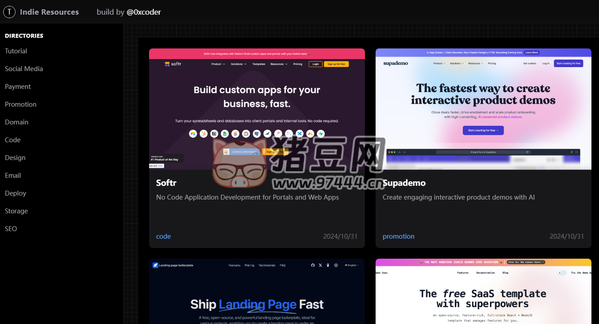Select the Deploy directory
The image size is (599, 324).
[x=16, y=193]
